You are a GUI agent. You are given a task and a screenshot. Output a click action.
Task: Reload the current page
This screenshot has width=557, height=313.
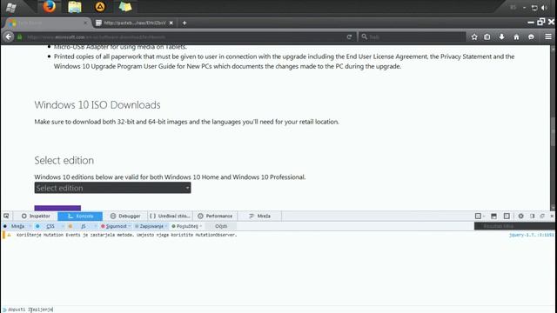(349, 37)
